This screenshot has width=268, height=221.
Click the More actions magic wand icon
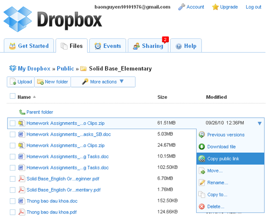click(x=85, y=81)
